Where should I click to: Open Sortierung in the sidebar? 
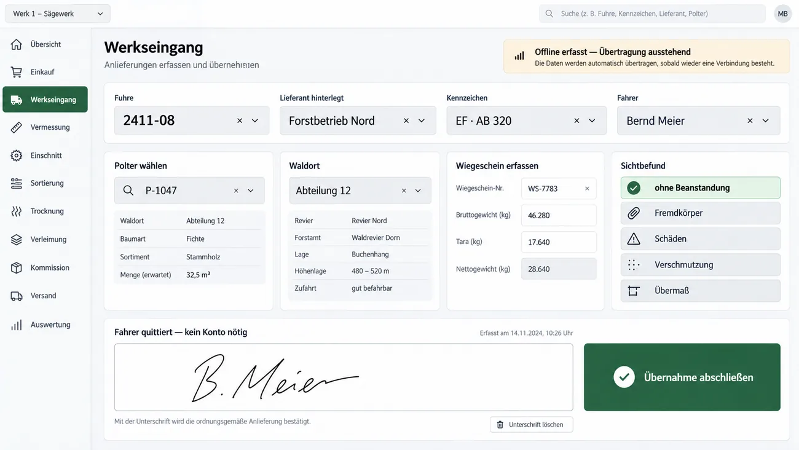[x=45, y=183]
